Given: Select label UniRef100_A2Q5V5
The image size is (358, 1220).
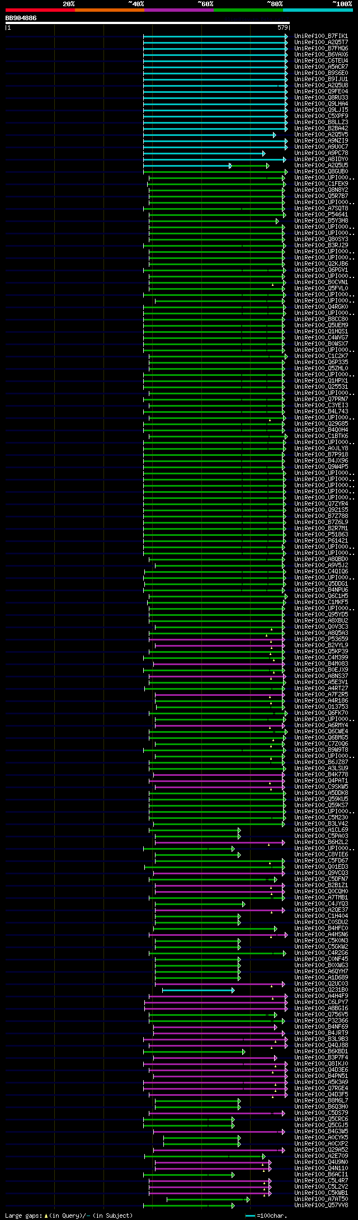Looking at the screenshot, I should [x=321, y=134].
